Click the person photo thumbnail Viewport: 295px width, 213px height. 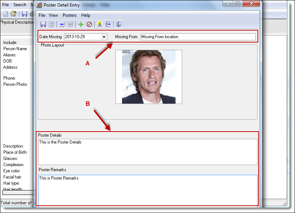click(149, 77)
